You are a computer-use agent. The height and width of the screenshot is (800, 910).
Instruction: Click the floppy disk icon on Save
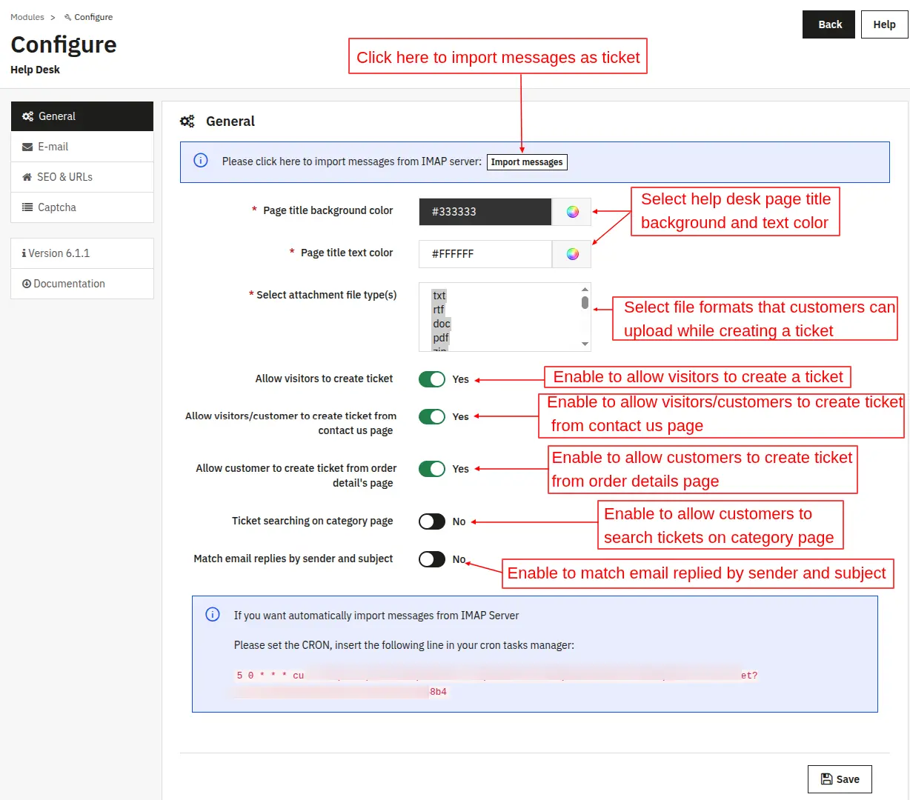coord(827,779)
